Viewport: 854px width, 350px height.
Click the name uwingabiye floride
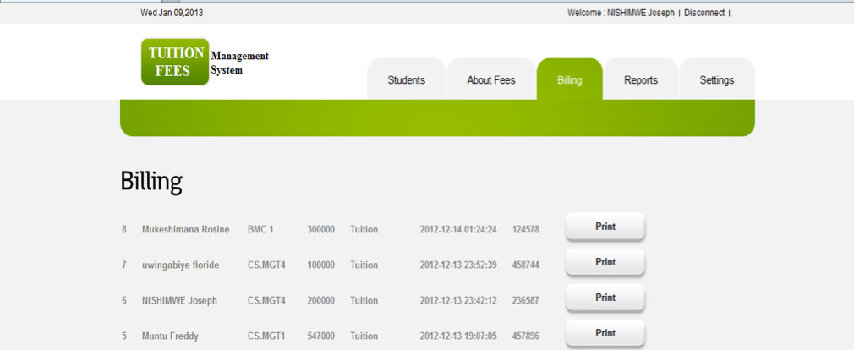coord(180,265)
